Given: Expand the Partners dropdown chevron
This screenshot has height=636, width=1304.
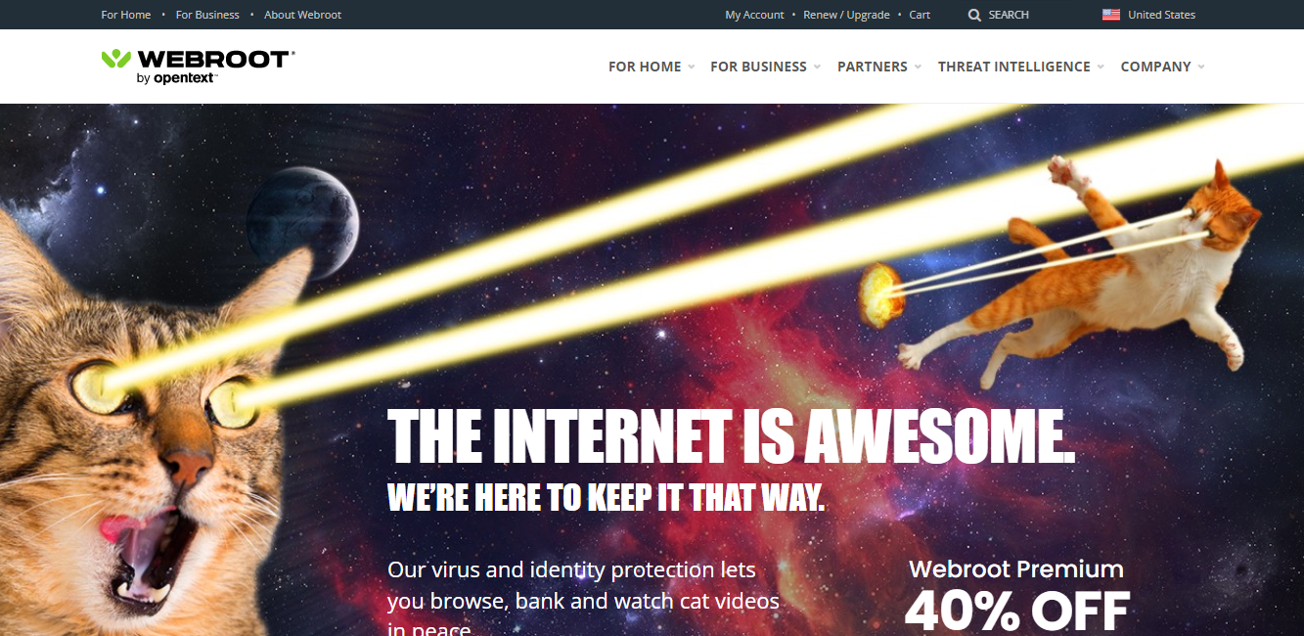Looking at the screenshot, I should 917,67.
